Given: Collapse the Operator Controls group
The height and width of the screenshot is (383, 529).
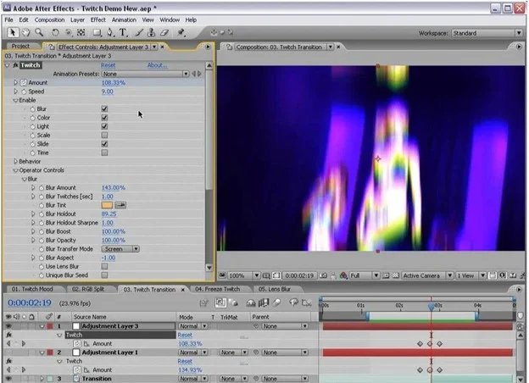Looking at the screenshot, I should 15,170.
